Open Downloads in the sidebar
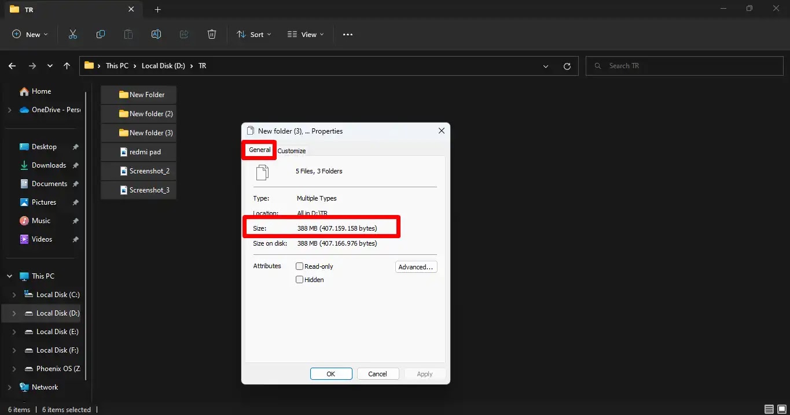Viewport: 790px width, 415px height. click(49, 165)
